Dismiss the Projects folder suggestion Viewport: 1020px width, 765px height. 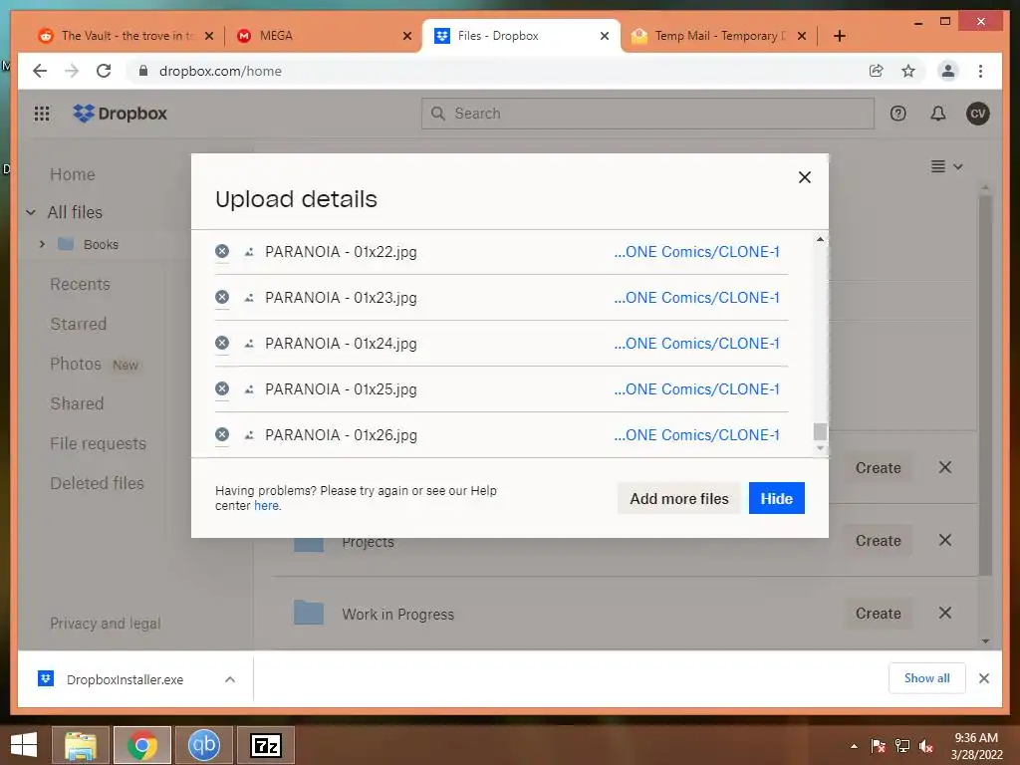click(945, 540)
